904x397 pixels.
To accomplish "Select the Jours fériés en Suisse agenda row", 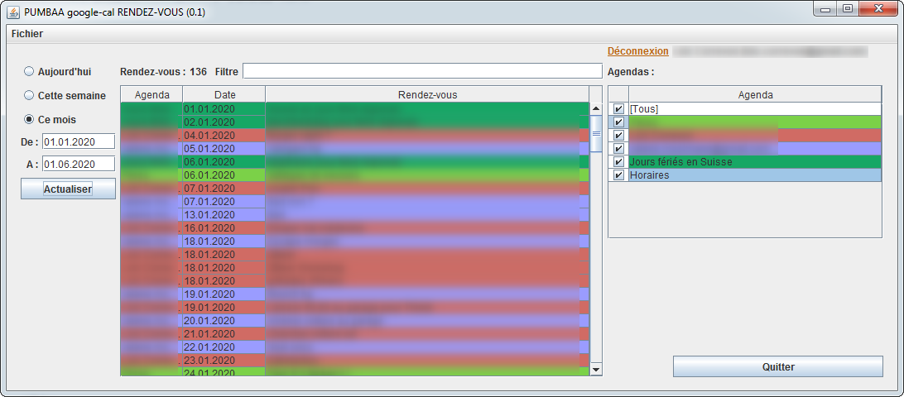I will click(745, 162).
